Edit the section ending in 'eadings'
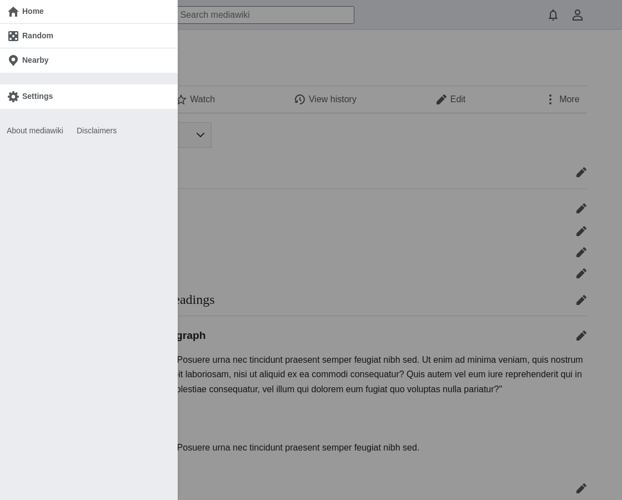The width and height of the screenshot is (622, 500). [581, 300]
